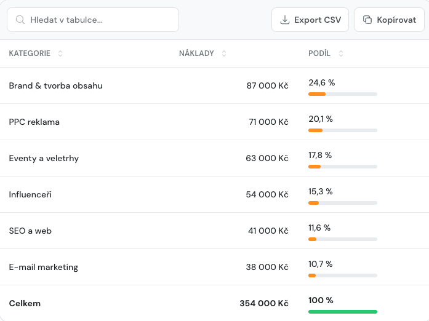
Task: Click the Brand & tvorba obsahu progress bar
Action: point(343,94)
